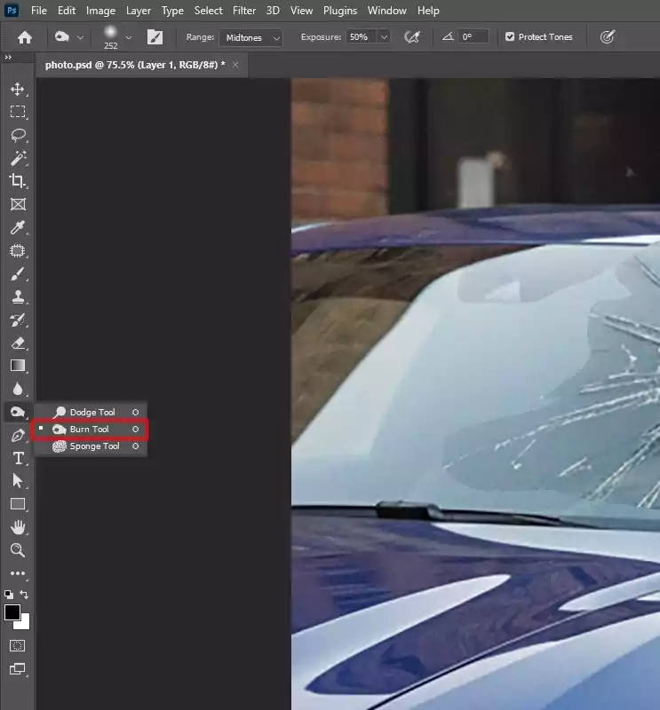The width and height of the screenshot is (660, 710).
Task: Toggle airbrush-style build-up effects
Action: click(x=411, y=37)
